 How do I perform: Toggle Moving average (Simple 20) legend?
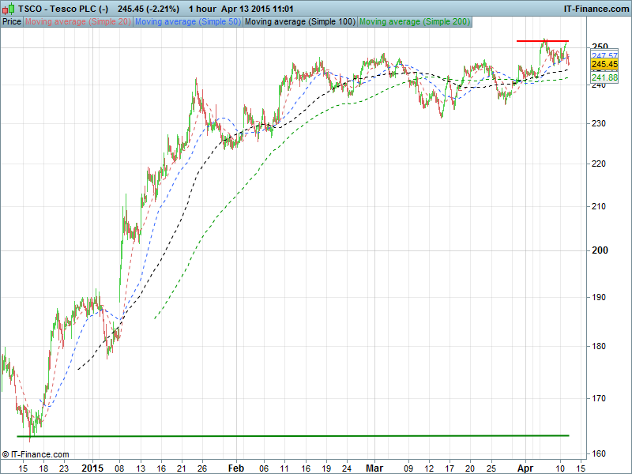pos(77,22)
